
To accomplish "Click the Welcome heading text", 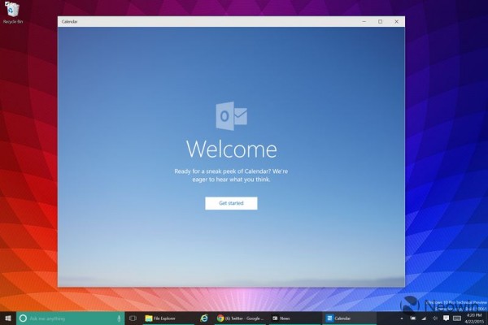I will [x=232, y=149].
